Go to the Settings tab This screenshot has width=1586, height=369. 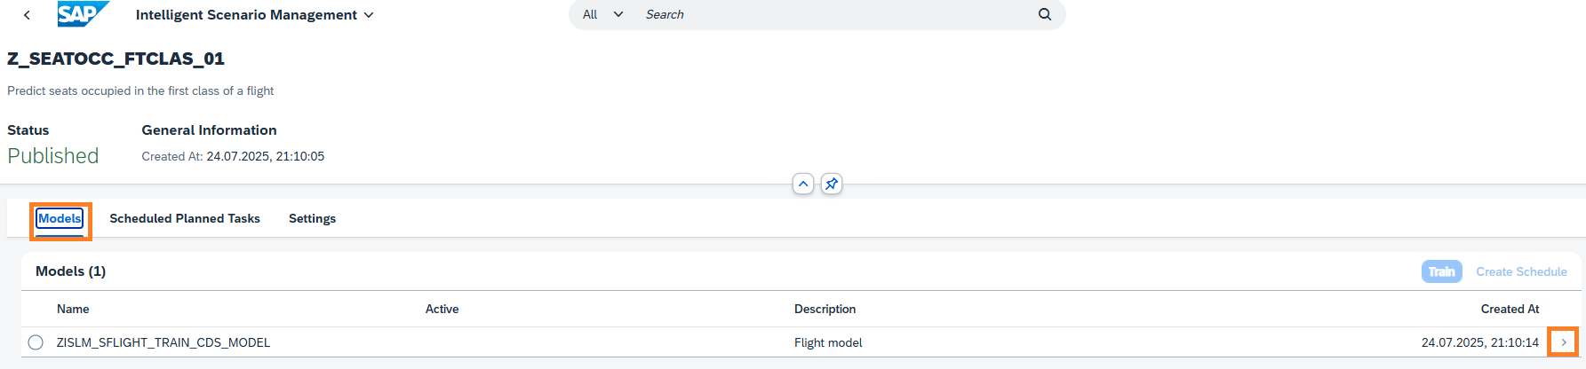coord(312,218)
